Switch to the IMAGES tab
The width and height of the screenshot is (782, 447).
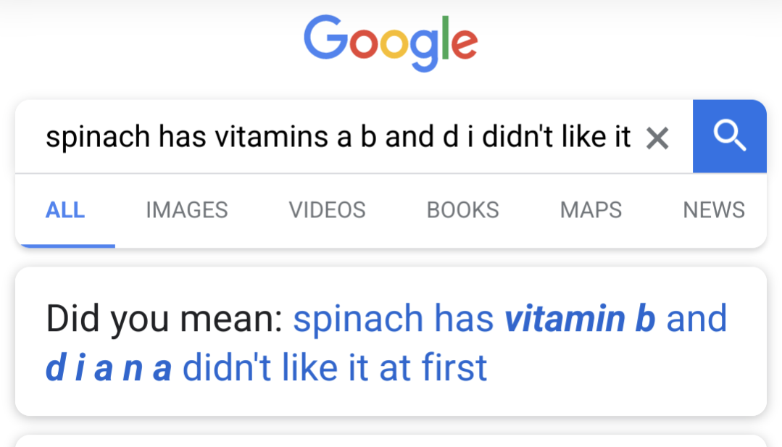click(x=187, y=210)
